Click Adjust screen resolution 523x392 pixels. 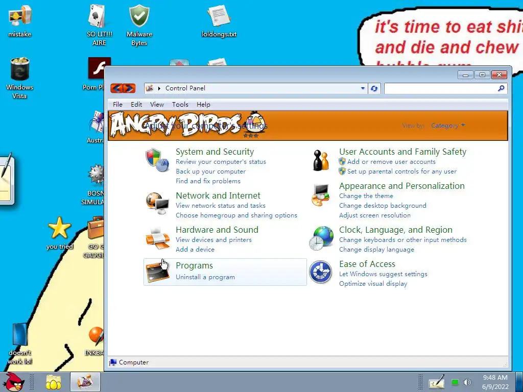pyautogui.click(x=374, y=215)
